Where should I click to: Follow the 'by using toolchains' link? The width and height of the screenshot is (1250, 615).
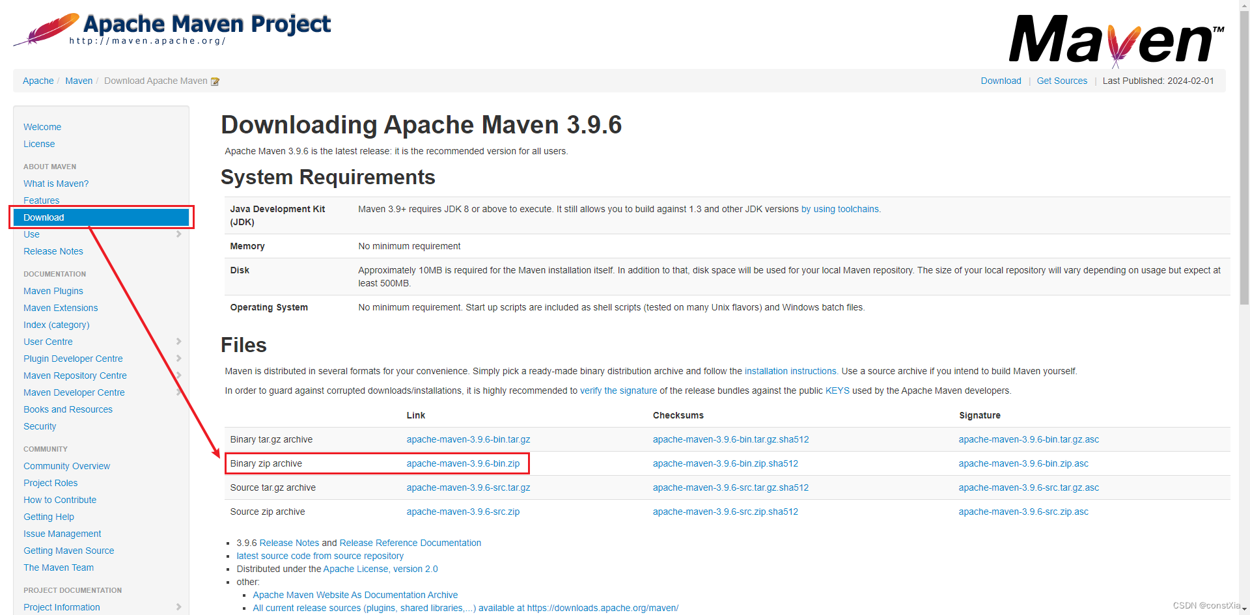point(840,209)
